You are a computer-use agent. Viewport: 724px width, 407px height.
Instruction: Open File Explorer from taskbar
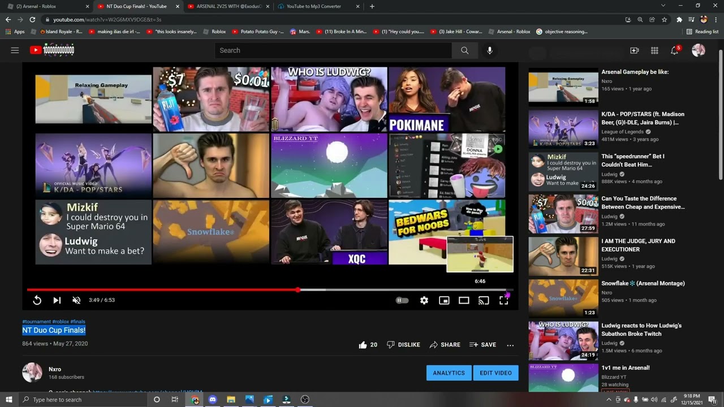(231, 400)
